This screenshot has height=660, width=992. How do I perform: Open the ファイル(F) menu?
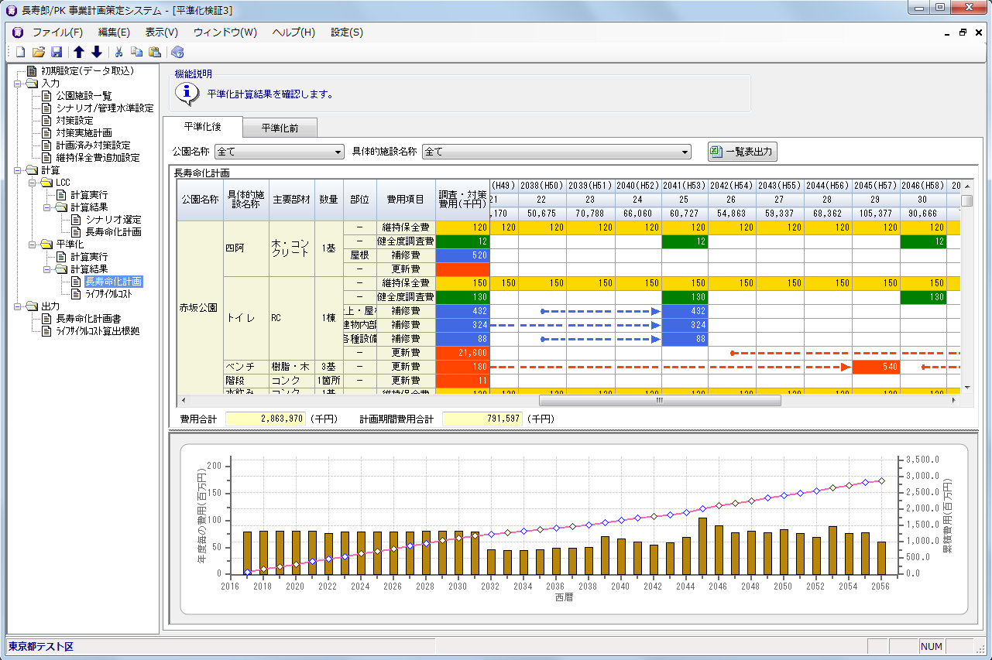tap(57, 32)
